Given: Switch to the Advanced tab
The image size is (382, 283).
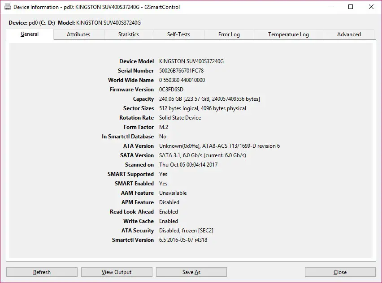Looking at the screenshot, I should pos(349,34).
